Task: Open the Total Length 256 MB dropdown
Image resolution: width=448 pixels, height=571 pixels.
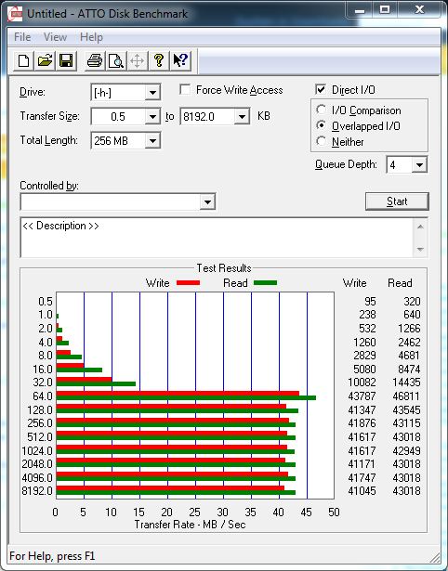Action: [152, 141]
